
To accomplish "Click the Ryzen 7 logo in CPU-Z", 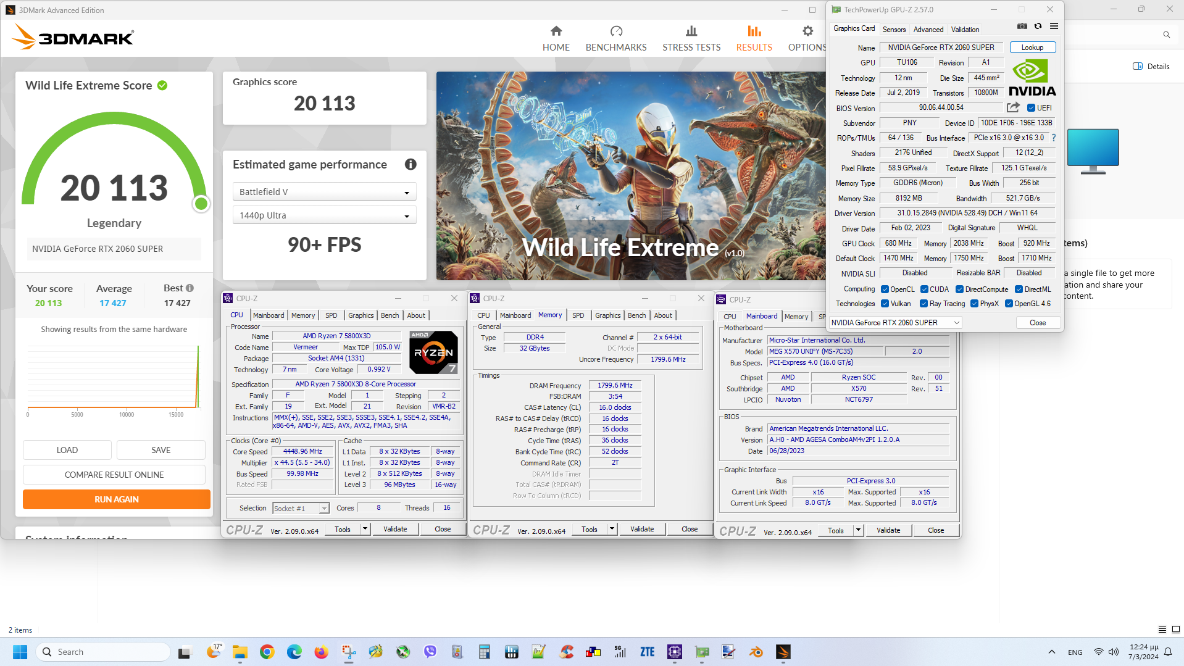I will tap(433, 352).
